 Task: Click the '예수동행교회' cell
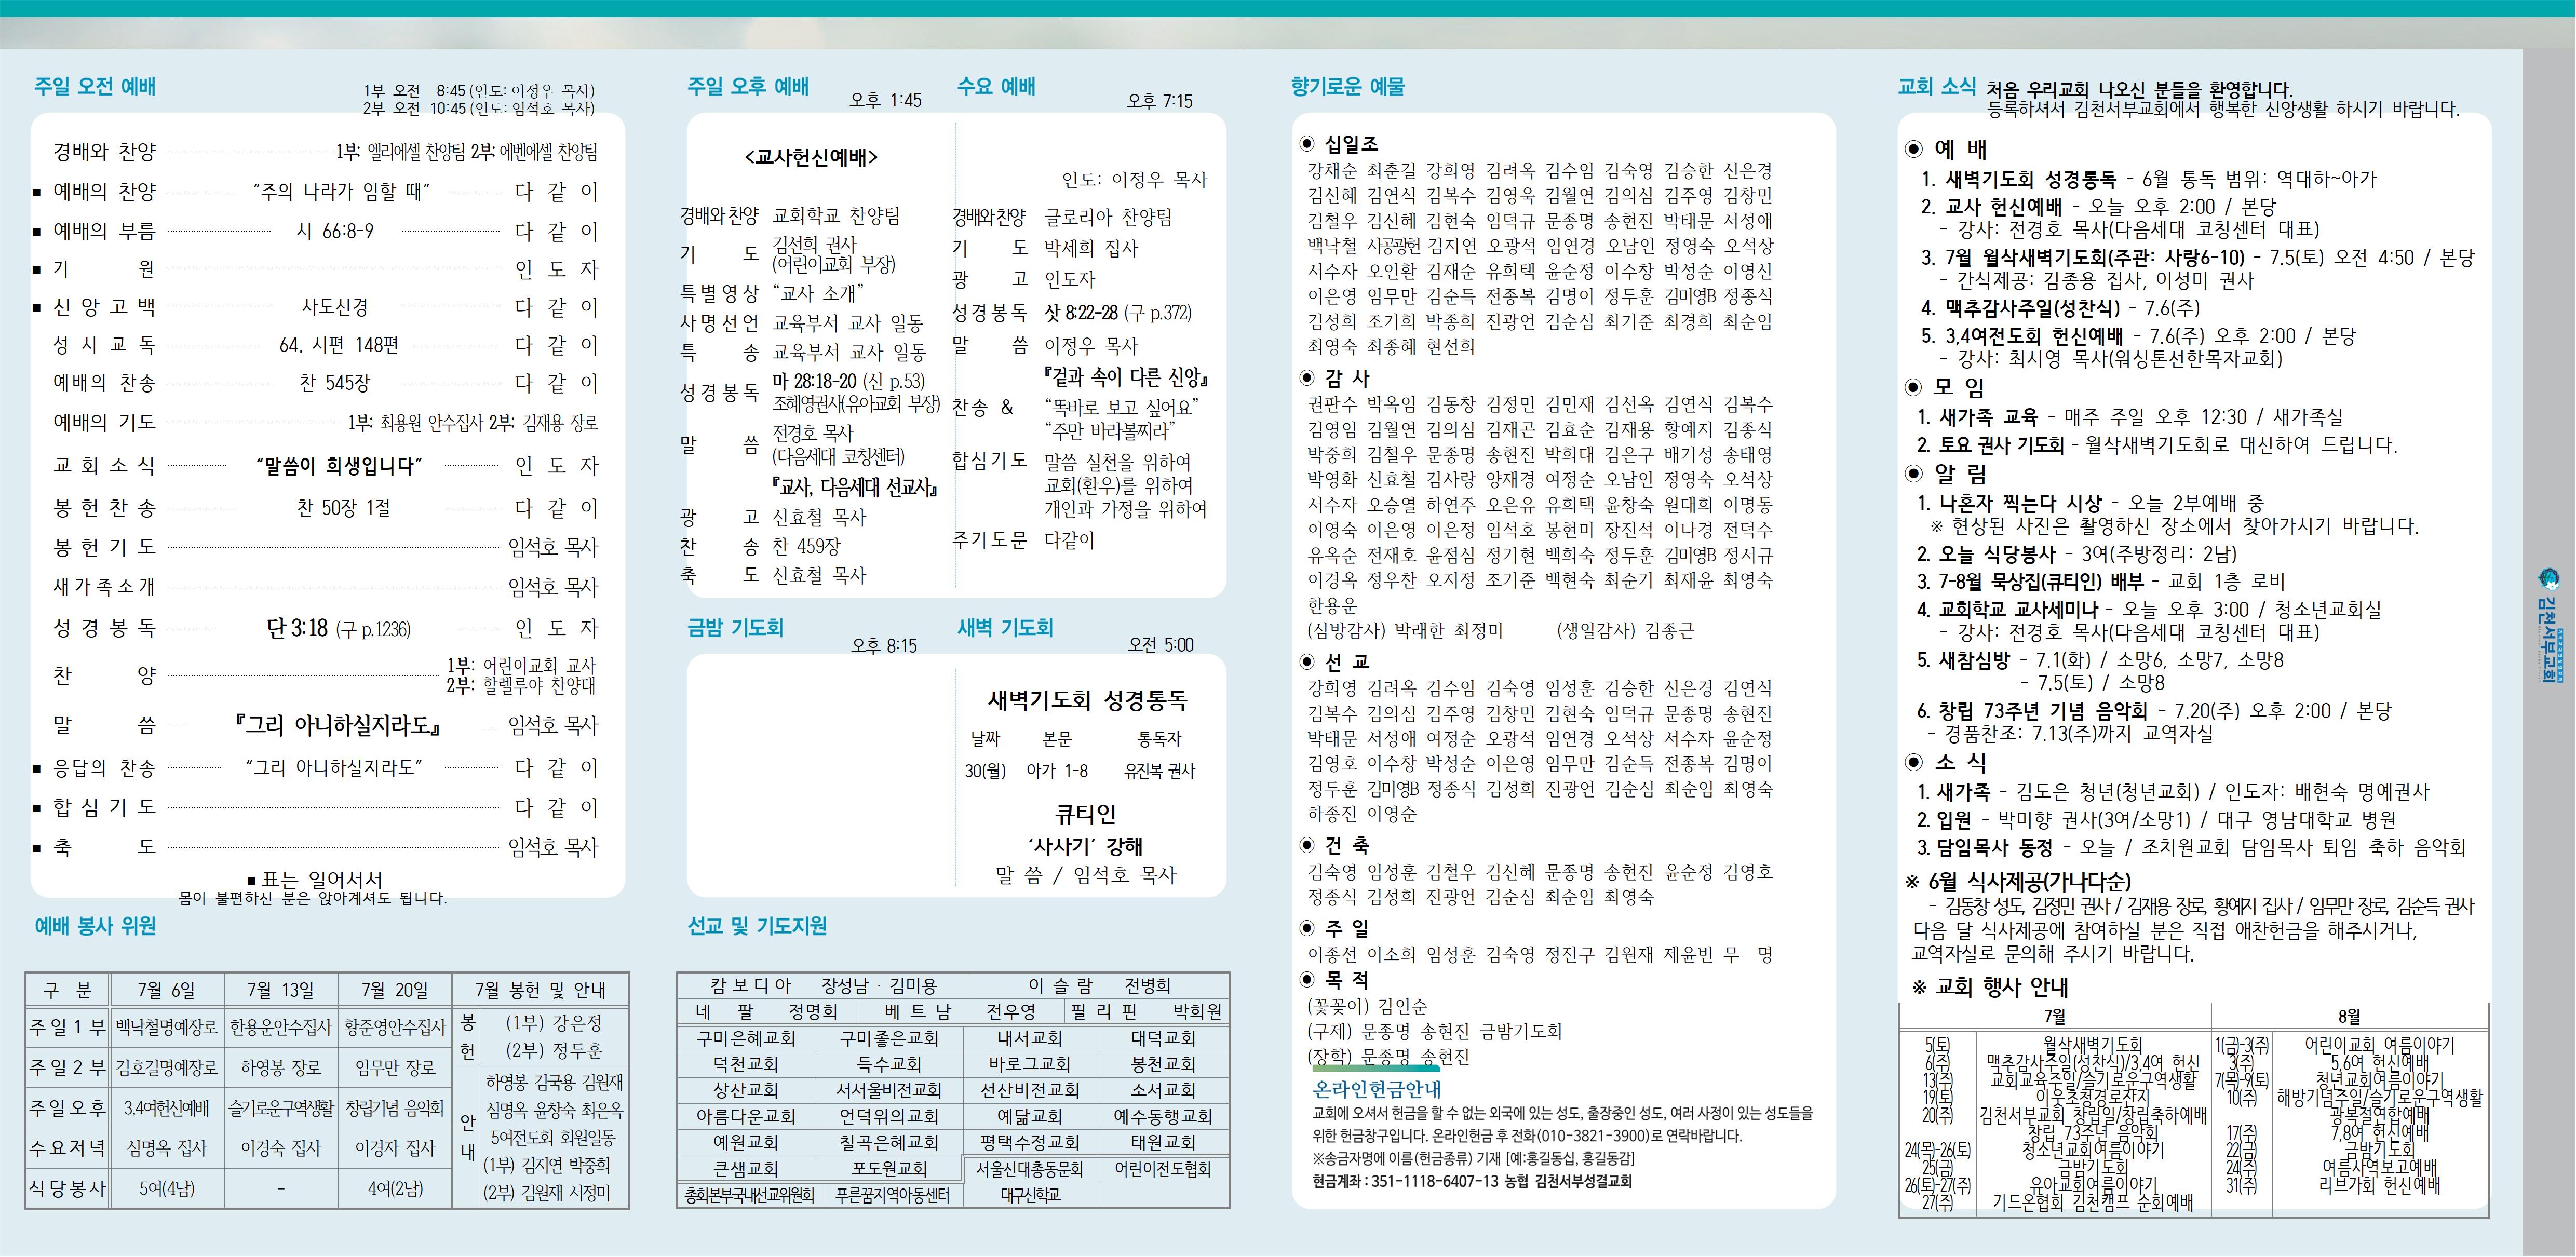pyautogui.click(x=1163, y=1116)
